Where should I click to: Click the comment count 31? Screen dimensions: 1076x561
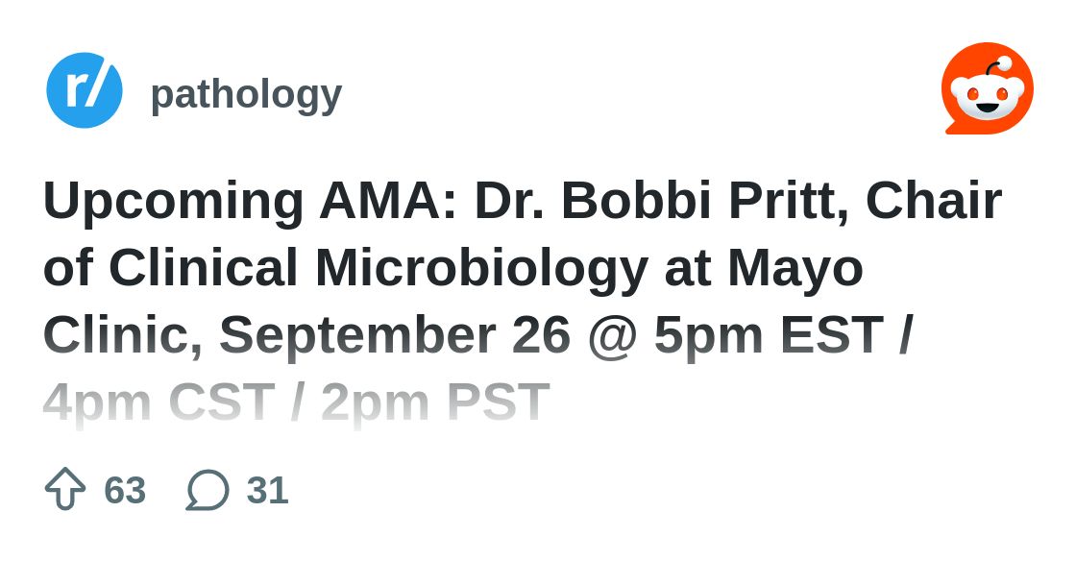click(x=267, y=490)
